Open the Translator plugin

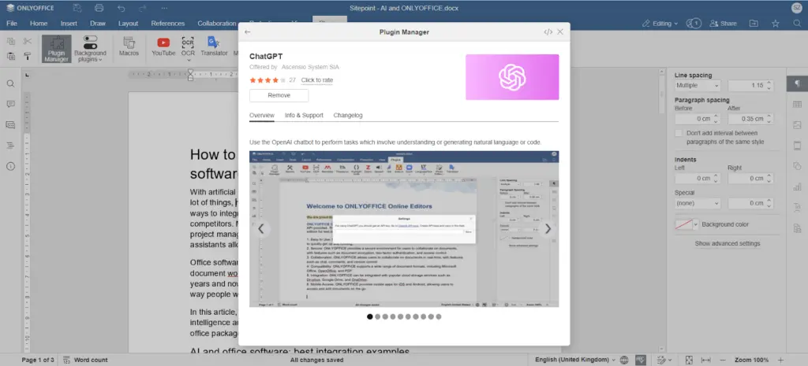214,47
